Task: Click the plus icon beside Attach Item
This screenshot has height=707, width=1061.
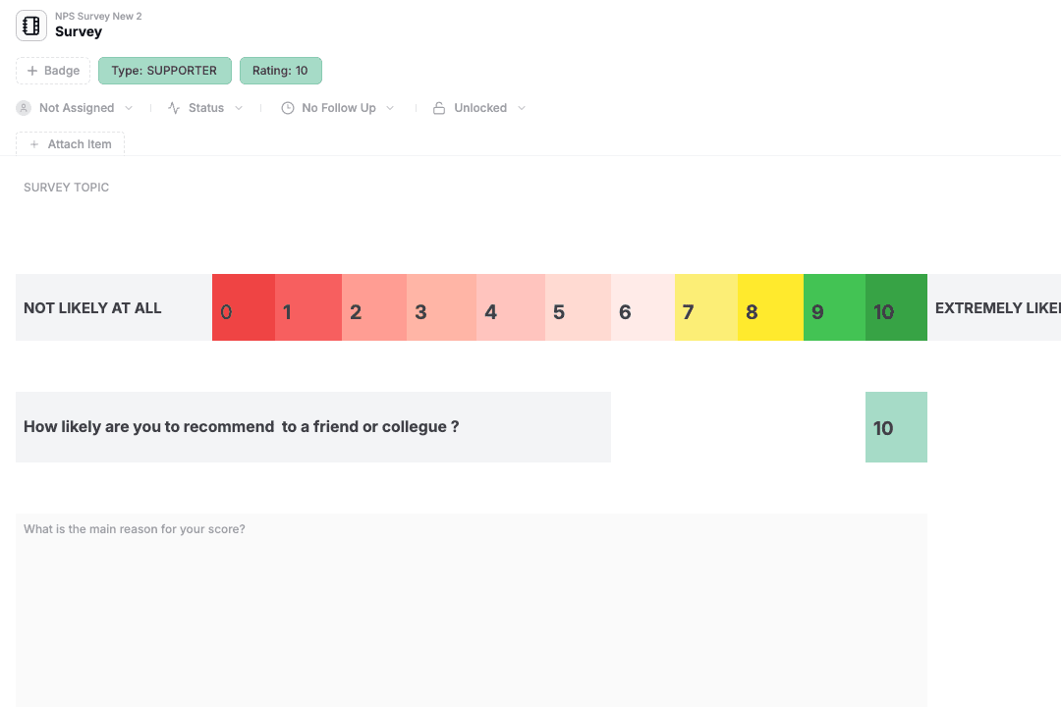Action: point(33,144)
